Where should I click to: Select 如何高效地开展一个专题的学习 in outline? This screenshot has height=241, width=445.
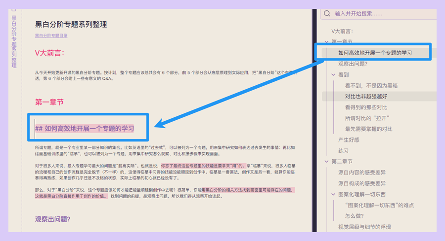pos(375,53)
